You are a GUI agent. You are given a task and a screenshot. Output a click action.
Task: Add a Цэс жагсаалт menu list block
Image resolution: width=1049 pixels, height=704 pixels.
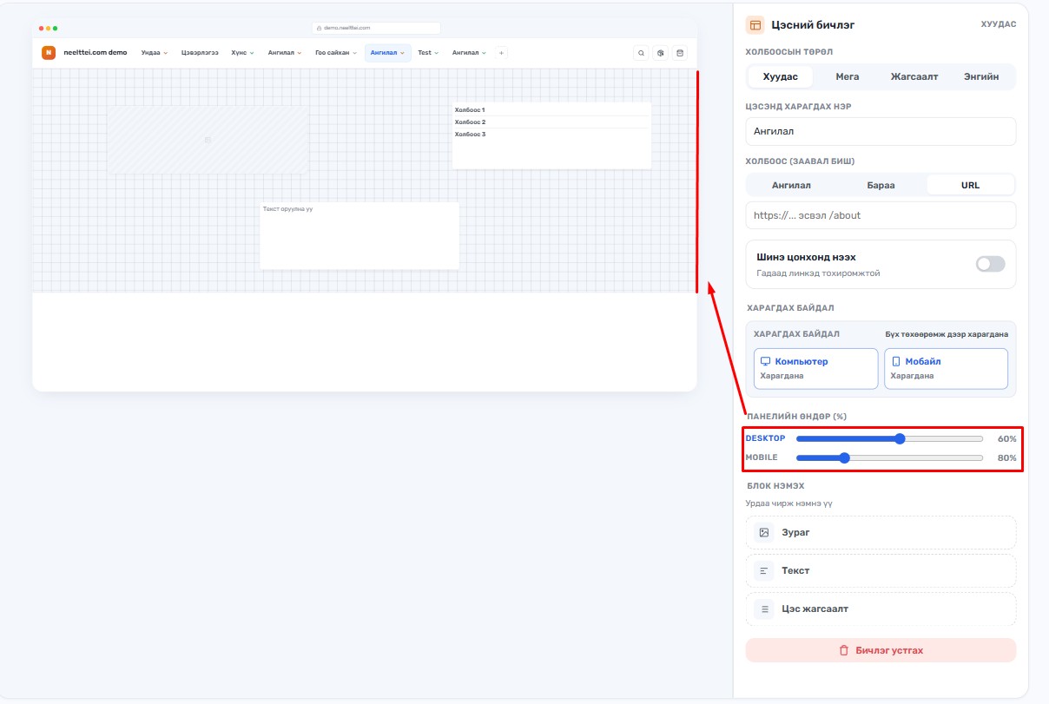tap(881, 609)
